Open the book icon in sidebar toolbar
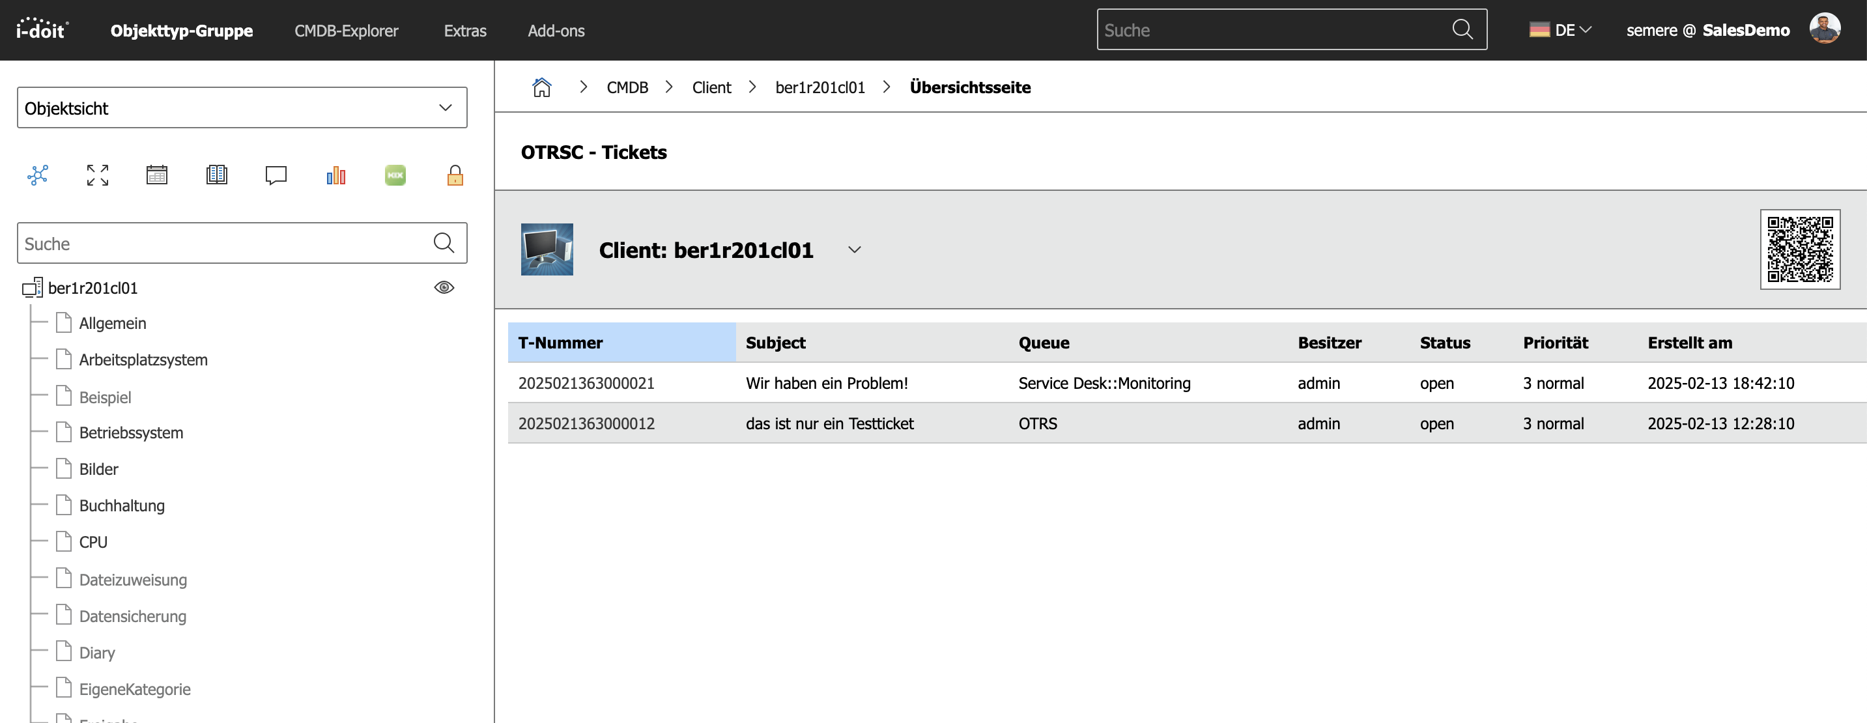 point(217,175)
